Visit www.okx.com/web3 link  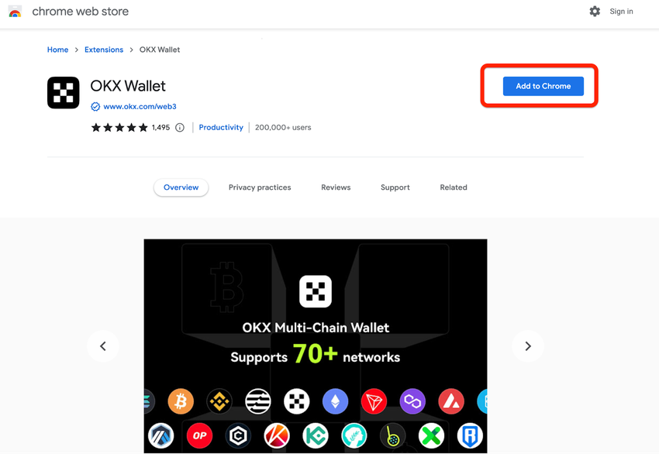[x=140, y=107]
